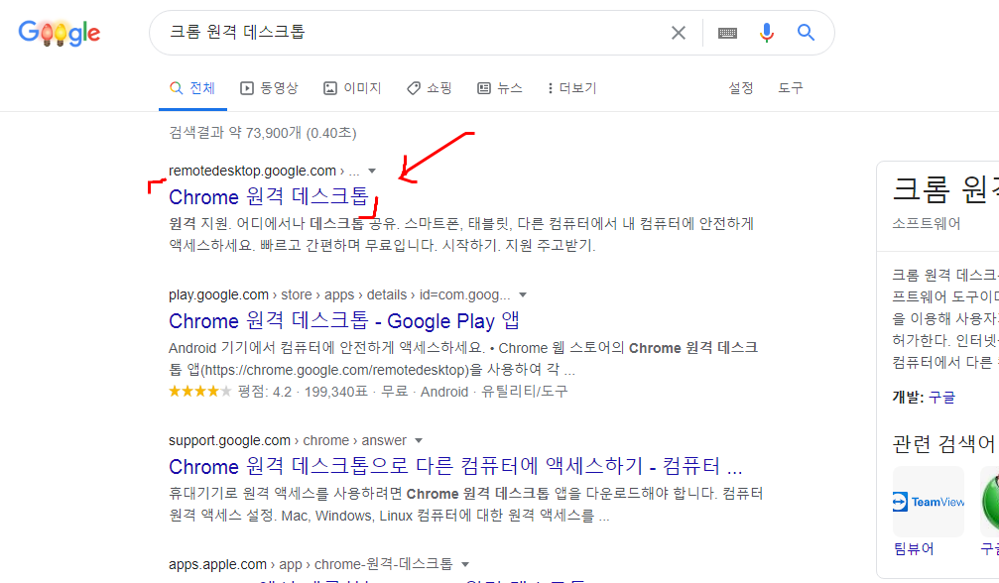Click the 평점: 4.2 star rating row

368,392
